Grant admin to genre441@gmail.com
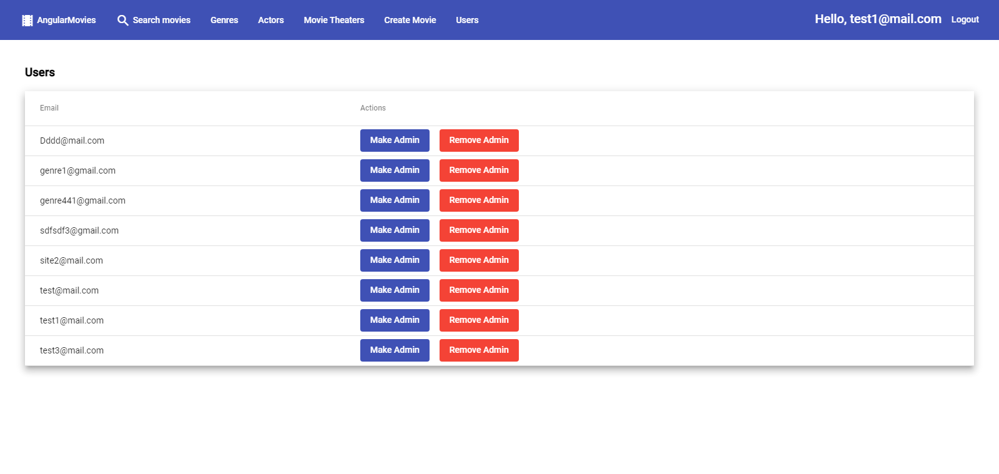The height and width of the screenshot is (474, 999). point(395,200)
